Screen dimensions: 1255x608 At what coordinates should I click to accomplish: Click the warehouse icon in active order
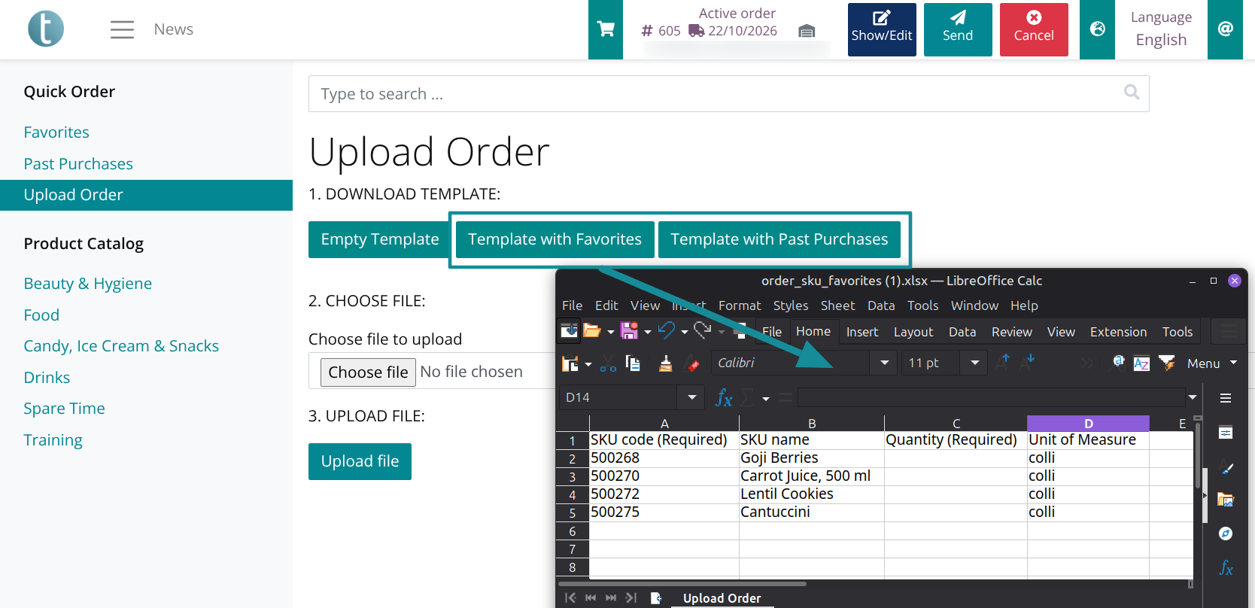pyautogui.click(x=807, y=31)
